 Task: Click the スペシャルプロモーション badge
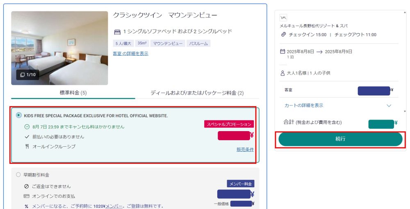tap(229, 124)
